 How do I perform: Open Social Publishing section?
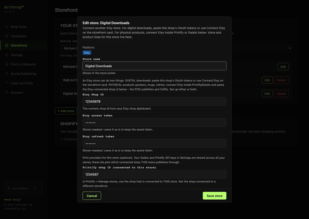coord(23,74)
